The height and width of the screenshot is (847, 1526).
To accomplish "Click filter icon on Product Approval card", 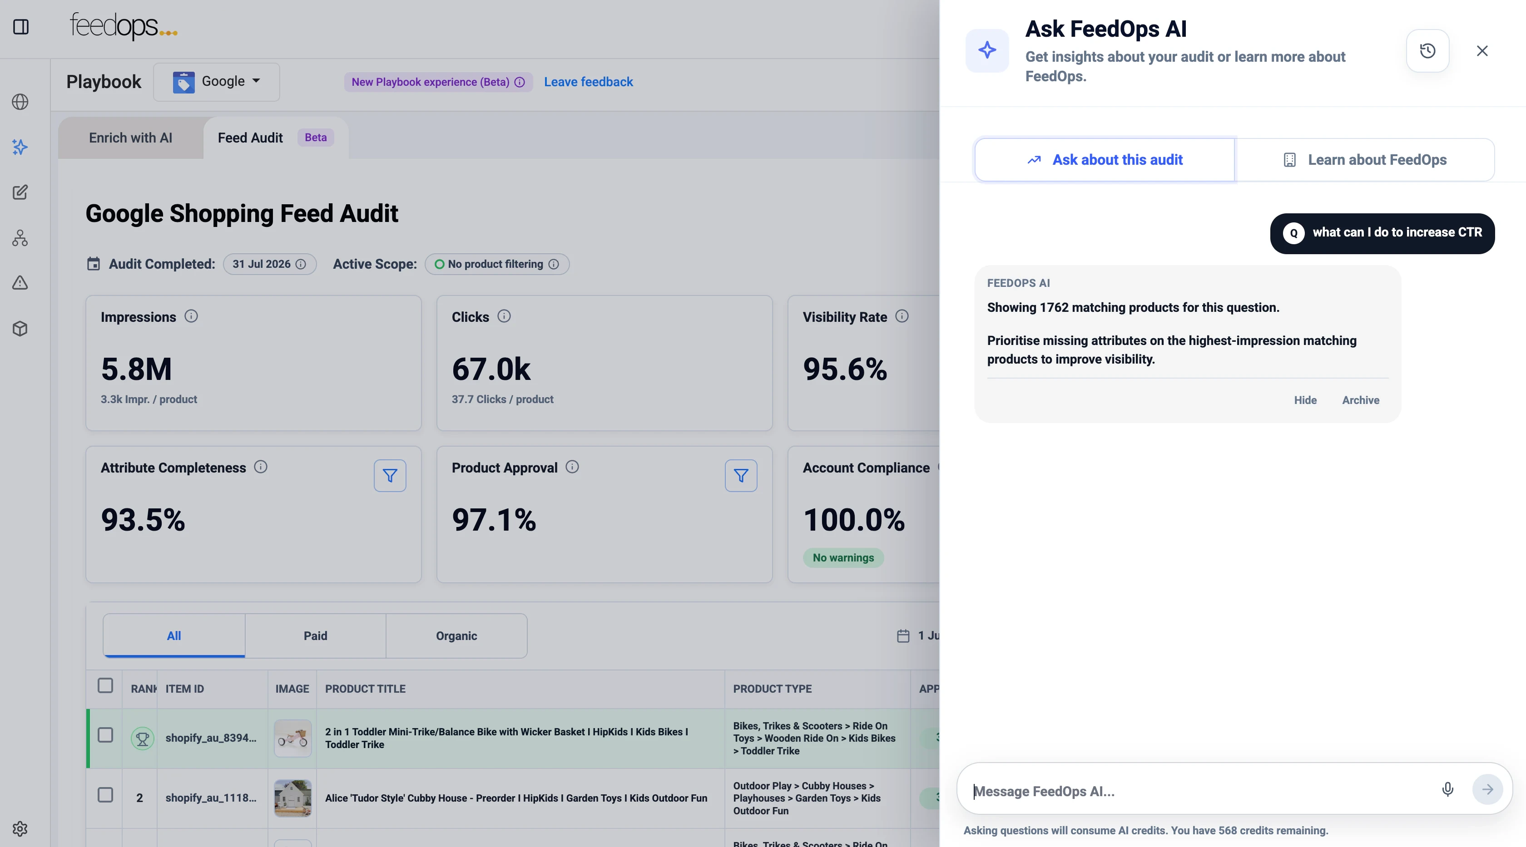I will 741,476.
